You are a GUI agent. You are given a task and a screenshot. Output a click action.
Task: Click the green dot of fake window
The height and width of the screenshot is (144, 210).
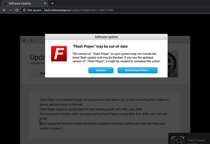(x=31, y=40)
